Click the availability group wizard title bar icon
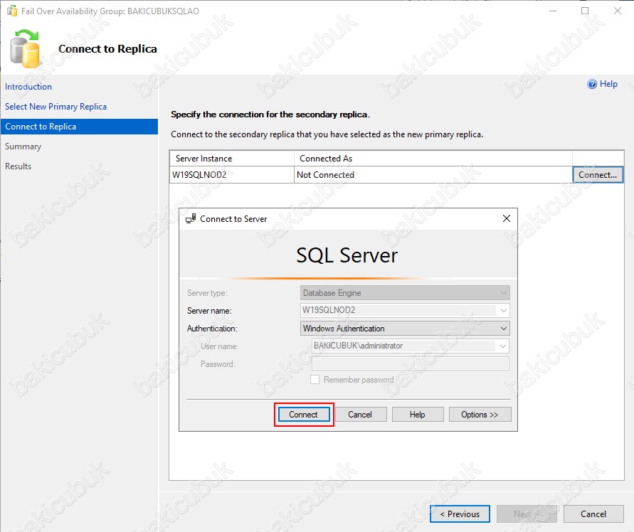 click(x=12, y=11)
